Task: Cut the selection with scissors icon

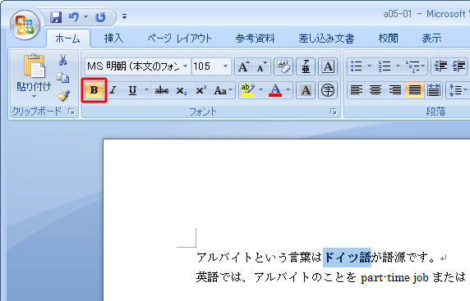Action: 62,60
